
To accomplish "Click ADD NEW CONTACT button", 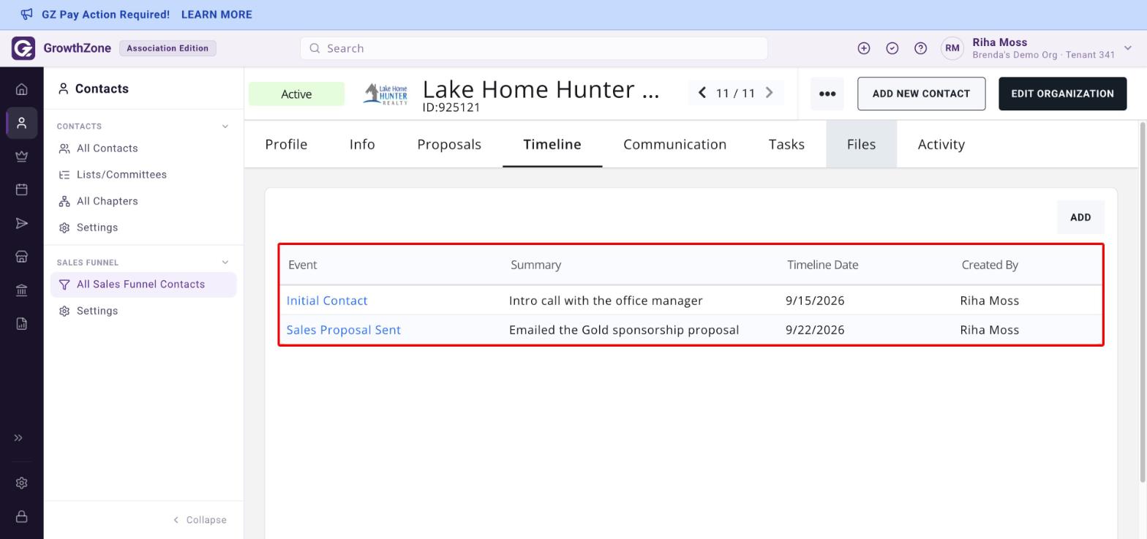I will 922,94.
